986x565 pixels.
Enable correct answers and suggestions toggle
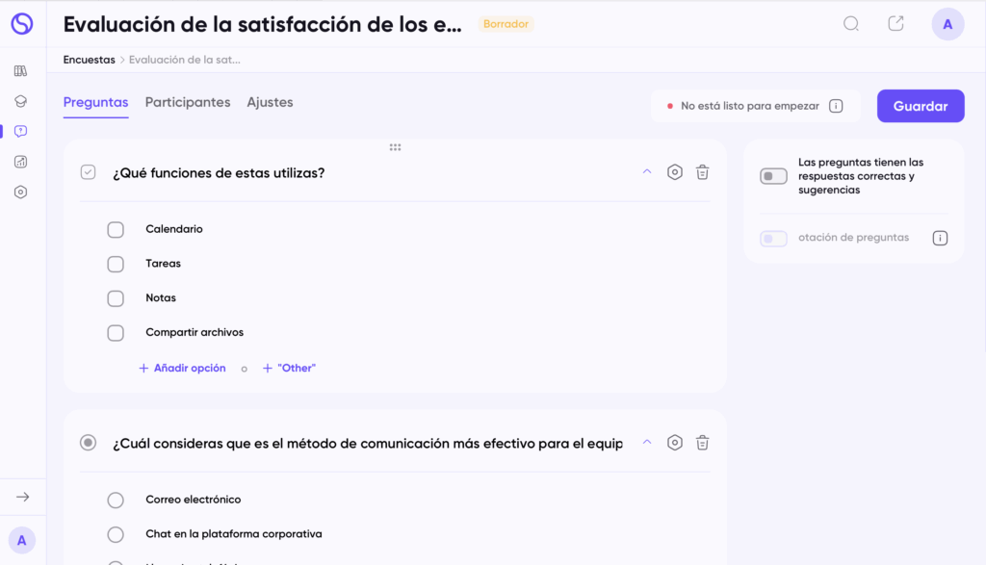773,176
